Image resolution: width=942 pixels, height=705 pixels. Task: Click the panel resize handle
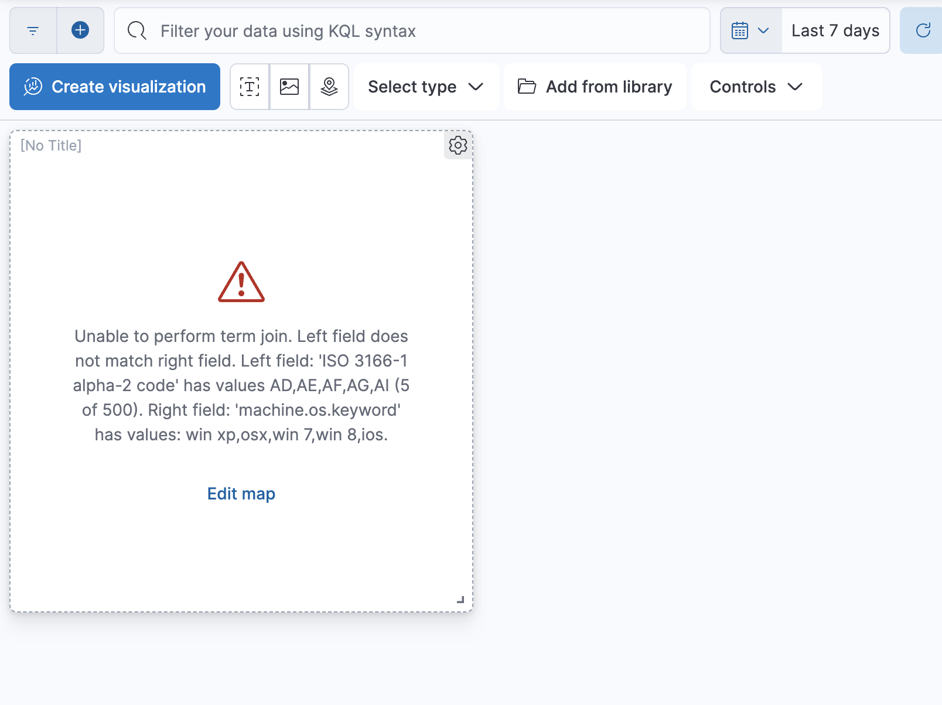pyautogui.click(x=460, y=600)
